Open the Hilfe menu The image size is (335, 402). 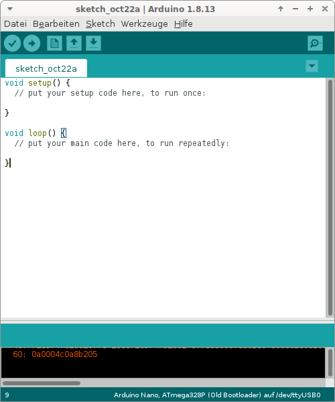[x=184, y=24]
